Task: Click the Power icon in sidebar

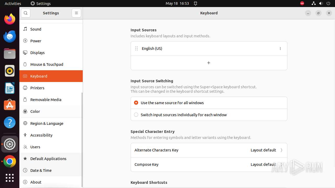Action: point(25,41)
